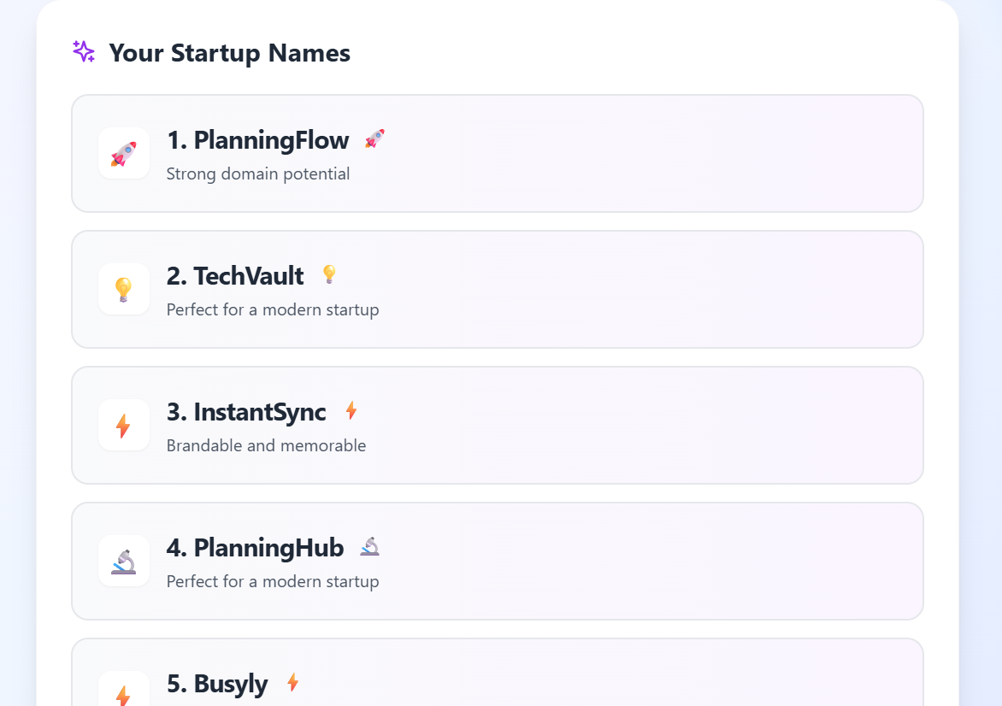Pick the "4. PlanningHub" name

(255, 548)
